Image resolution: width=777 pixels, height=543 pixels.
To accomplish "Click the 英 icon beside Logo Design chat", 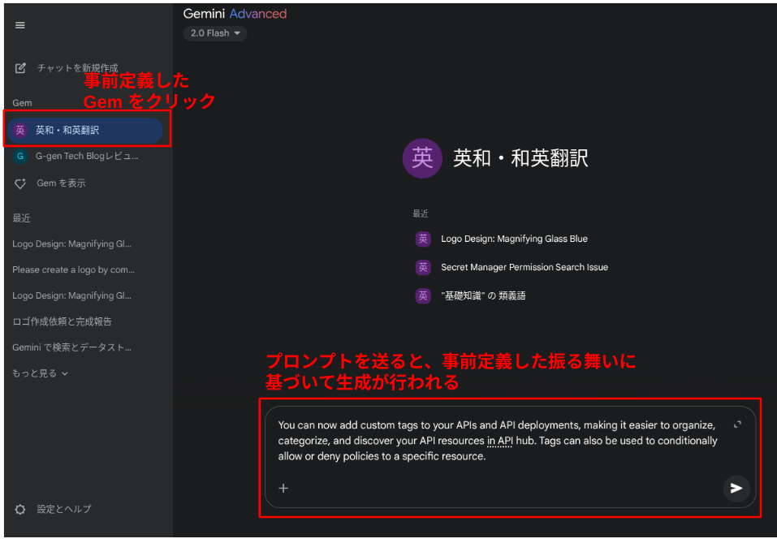I will [x=423, y=239].
